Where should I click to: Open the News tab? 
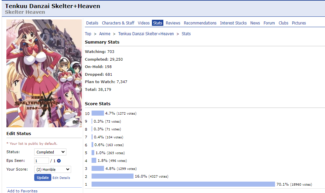(255, 23)
